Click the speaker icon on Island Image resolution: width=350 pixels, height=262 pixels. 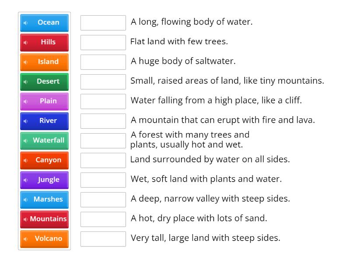tap(26, 62)
